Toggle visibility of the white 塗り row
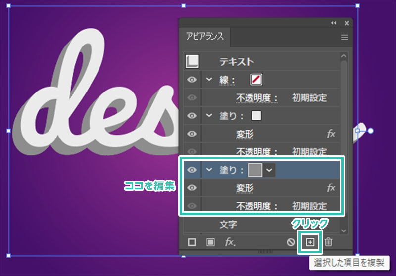This screenshot has height=276, width=396. pyautogui.click(x=192, y=116)
